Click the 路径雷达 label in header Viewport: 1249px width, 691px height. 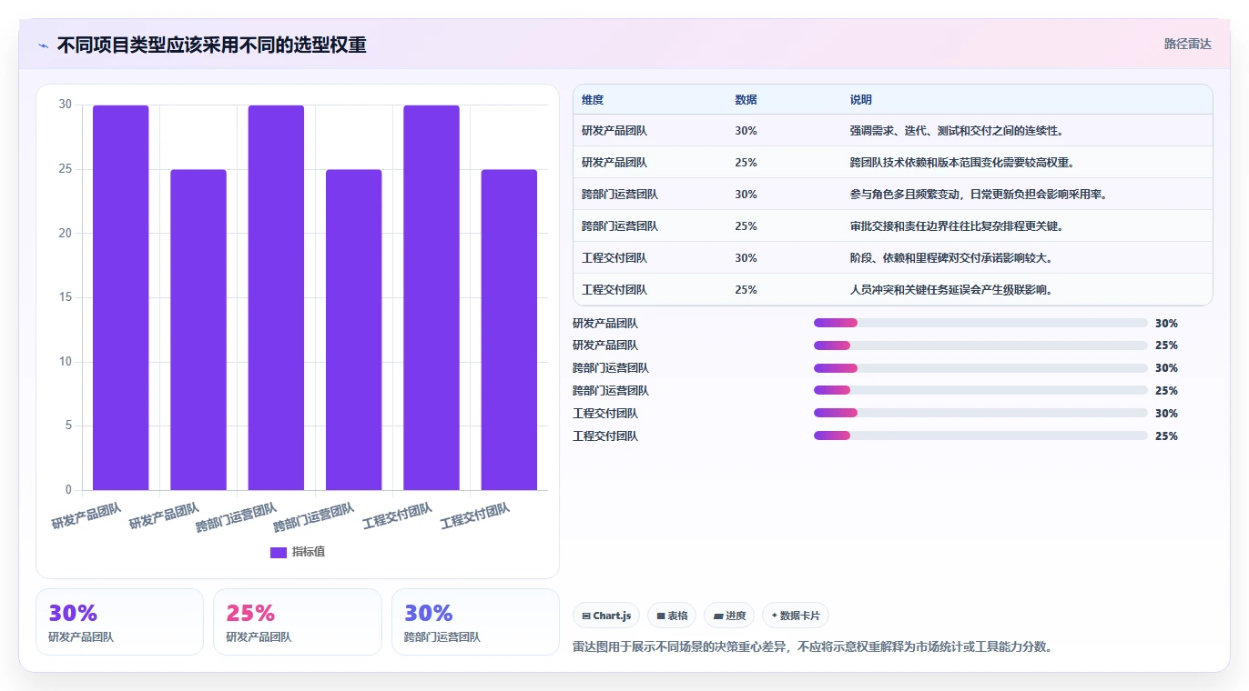pyautogui.click(x=1188, y=44)
